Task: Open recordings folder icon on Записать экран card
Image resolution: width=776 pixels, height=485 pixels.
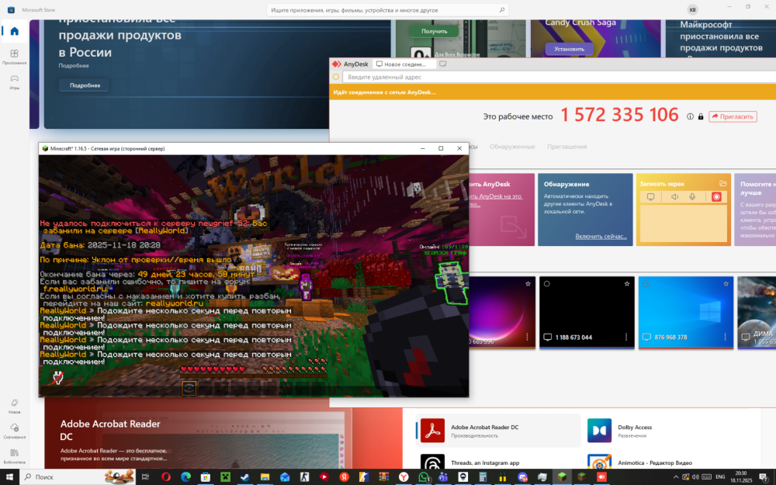Action: coord(723,184)
